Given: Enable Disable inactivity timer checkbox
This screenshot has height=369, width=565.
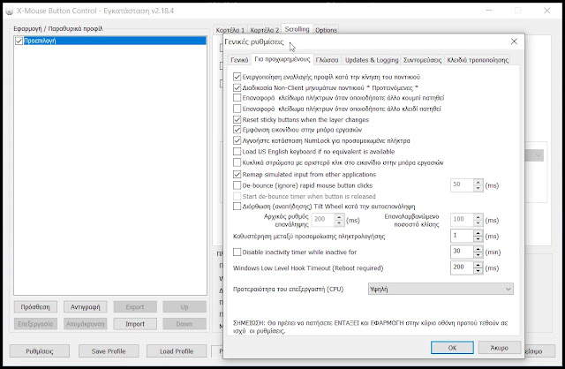Looking at the screenshot, I should (237, 252).
